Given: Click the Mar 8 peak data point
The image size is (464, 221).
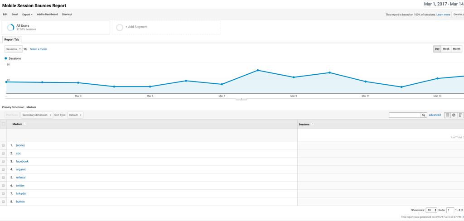Looking at the screenshot, I should pyautogui.click(x=258, y=70).
